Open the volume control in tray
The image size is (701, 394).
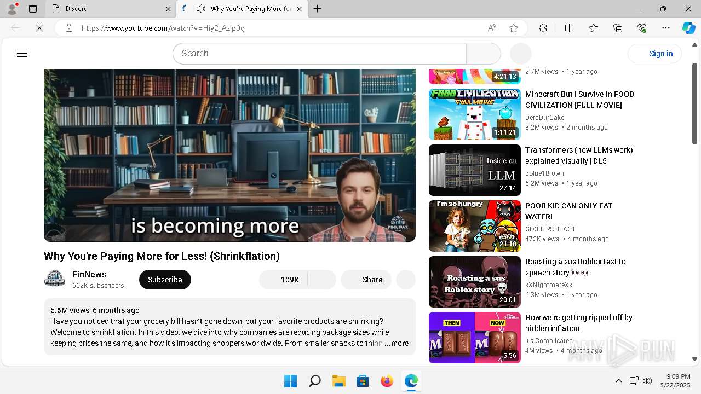647,381
